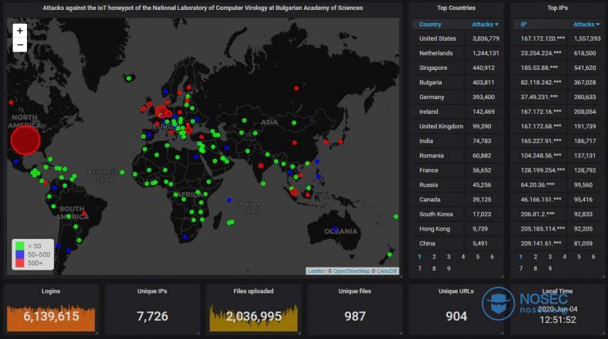Select the China country row
The height and width of the screenshot is (339, 608).
pyautogui.click(x=456, y=244)
